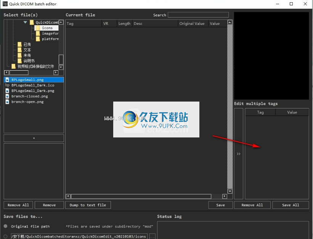This screenshot has height=239, width=313.
Task: Click the bp application icon in title bar
Action: tap(5, 4)
